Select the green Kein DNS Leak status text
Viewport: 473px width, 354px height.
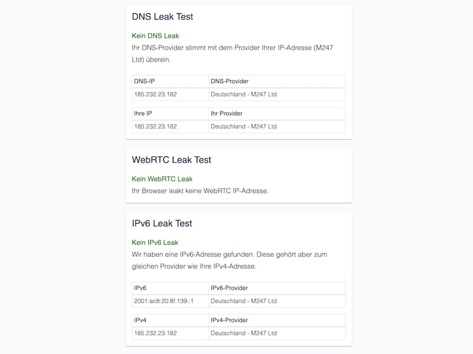[x=155, y=36]
